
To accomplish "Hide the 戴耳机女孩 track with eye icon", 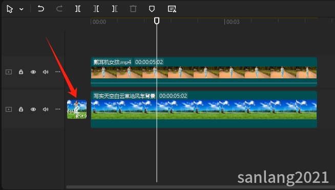I will coord(33,72).
